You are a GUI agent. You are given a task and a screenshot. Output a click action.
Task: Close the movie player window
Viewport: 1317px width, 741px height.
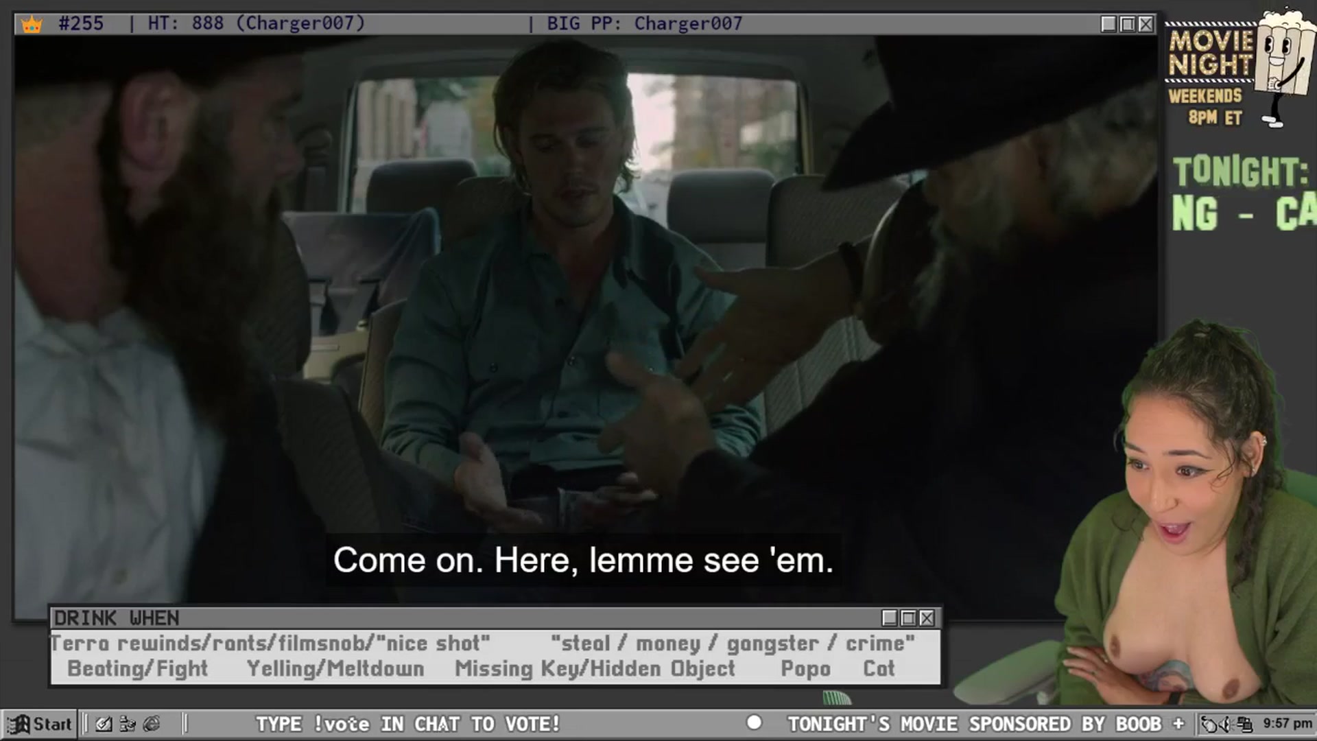click(x=1146, y=24)
